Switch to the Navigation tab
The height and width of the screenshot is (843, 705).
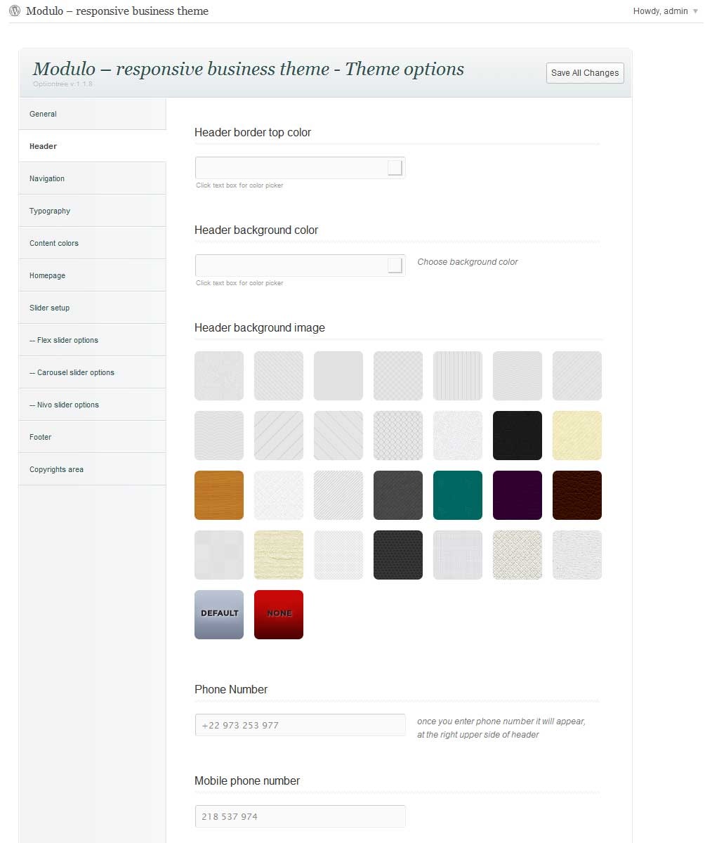coord(93,178)
